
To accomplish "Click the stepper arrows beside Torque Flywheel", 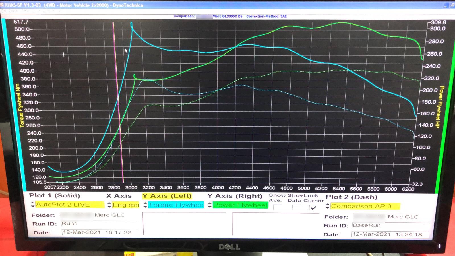I will (145, 205).
